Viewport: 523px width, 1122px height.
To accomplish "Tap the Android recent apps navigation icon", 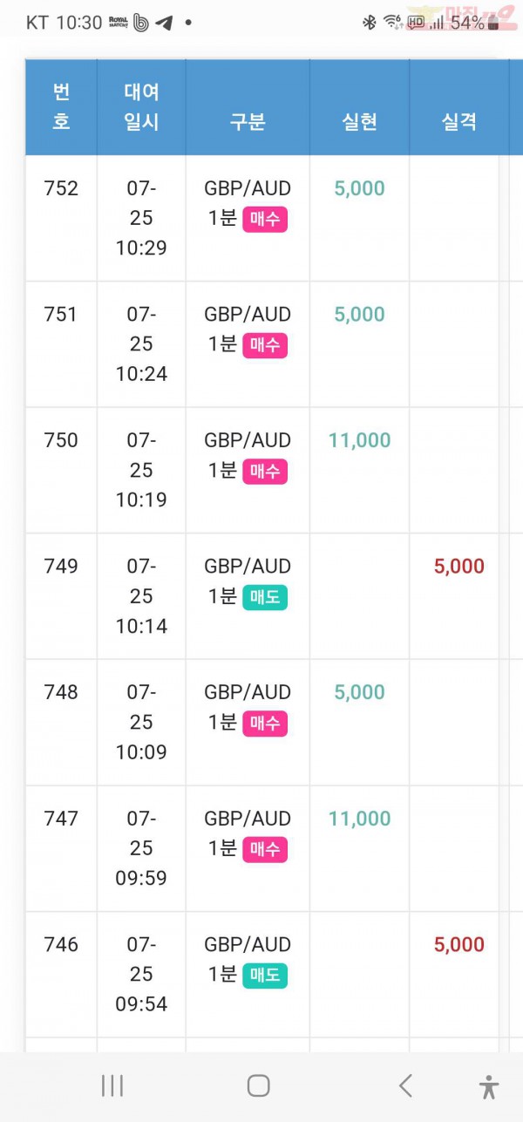I will (x=112, y=1085).
